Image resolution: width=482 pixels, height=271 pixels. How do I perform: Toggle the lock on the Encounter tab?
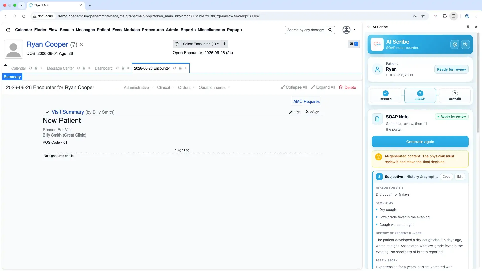(x=180, y=68)
